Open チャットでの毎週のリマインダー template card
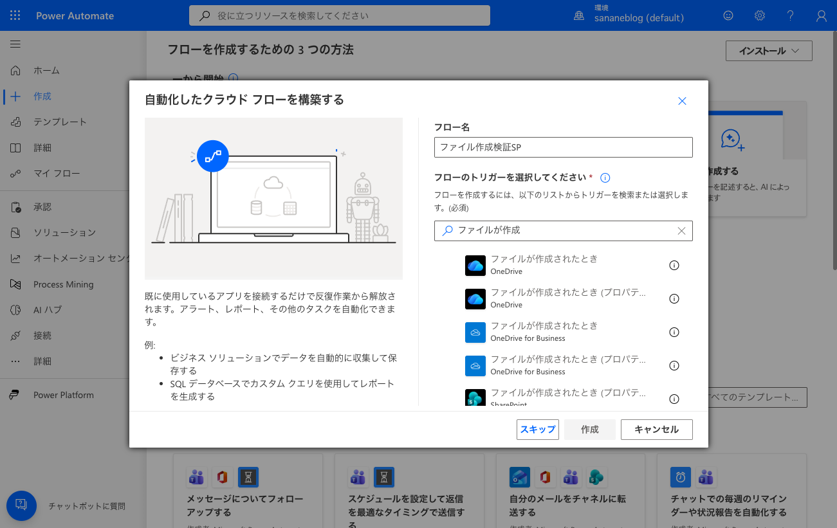Viewport: 837px width, 528px height. point(732,491)
